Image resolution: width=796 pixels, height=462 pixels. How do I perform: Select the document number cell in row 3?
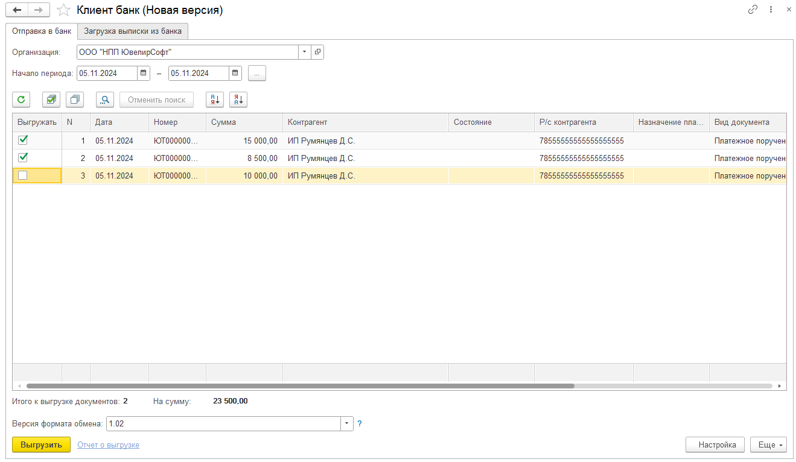click(177, 176)
